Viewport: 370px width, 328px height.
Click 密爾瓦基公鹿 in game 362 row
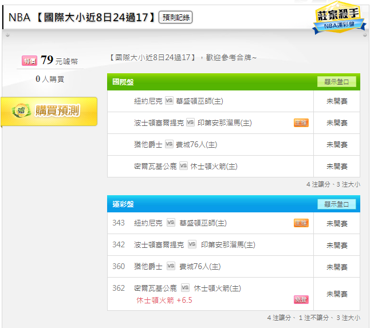(x=155, y=288)
